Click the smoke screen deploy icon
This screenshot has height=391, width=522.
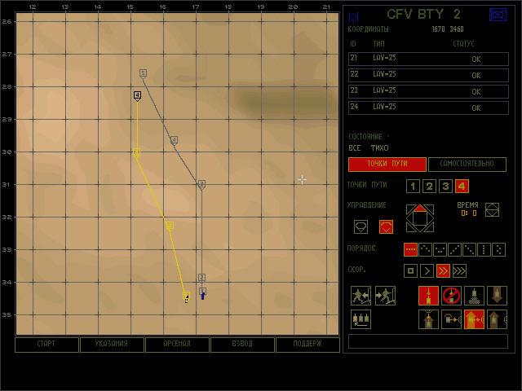point(474,296)
